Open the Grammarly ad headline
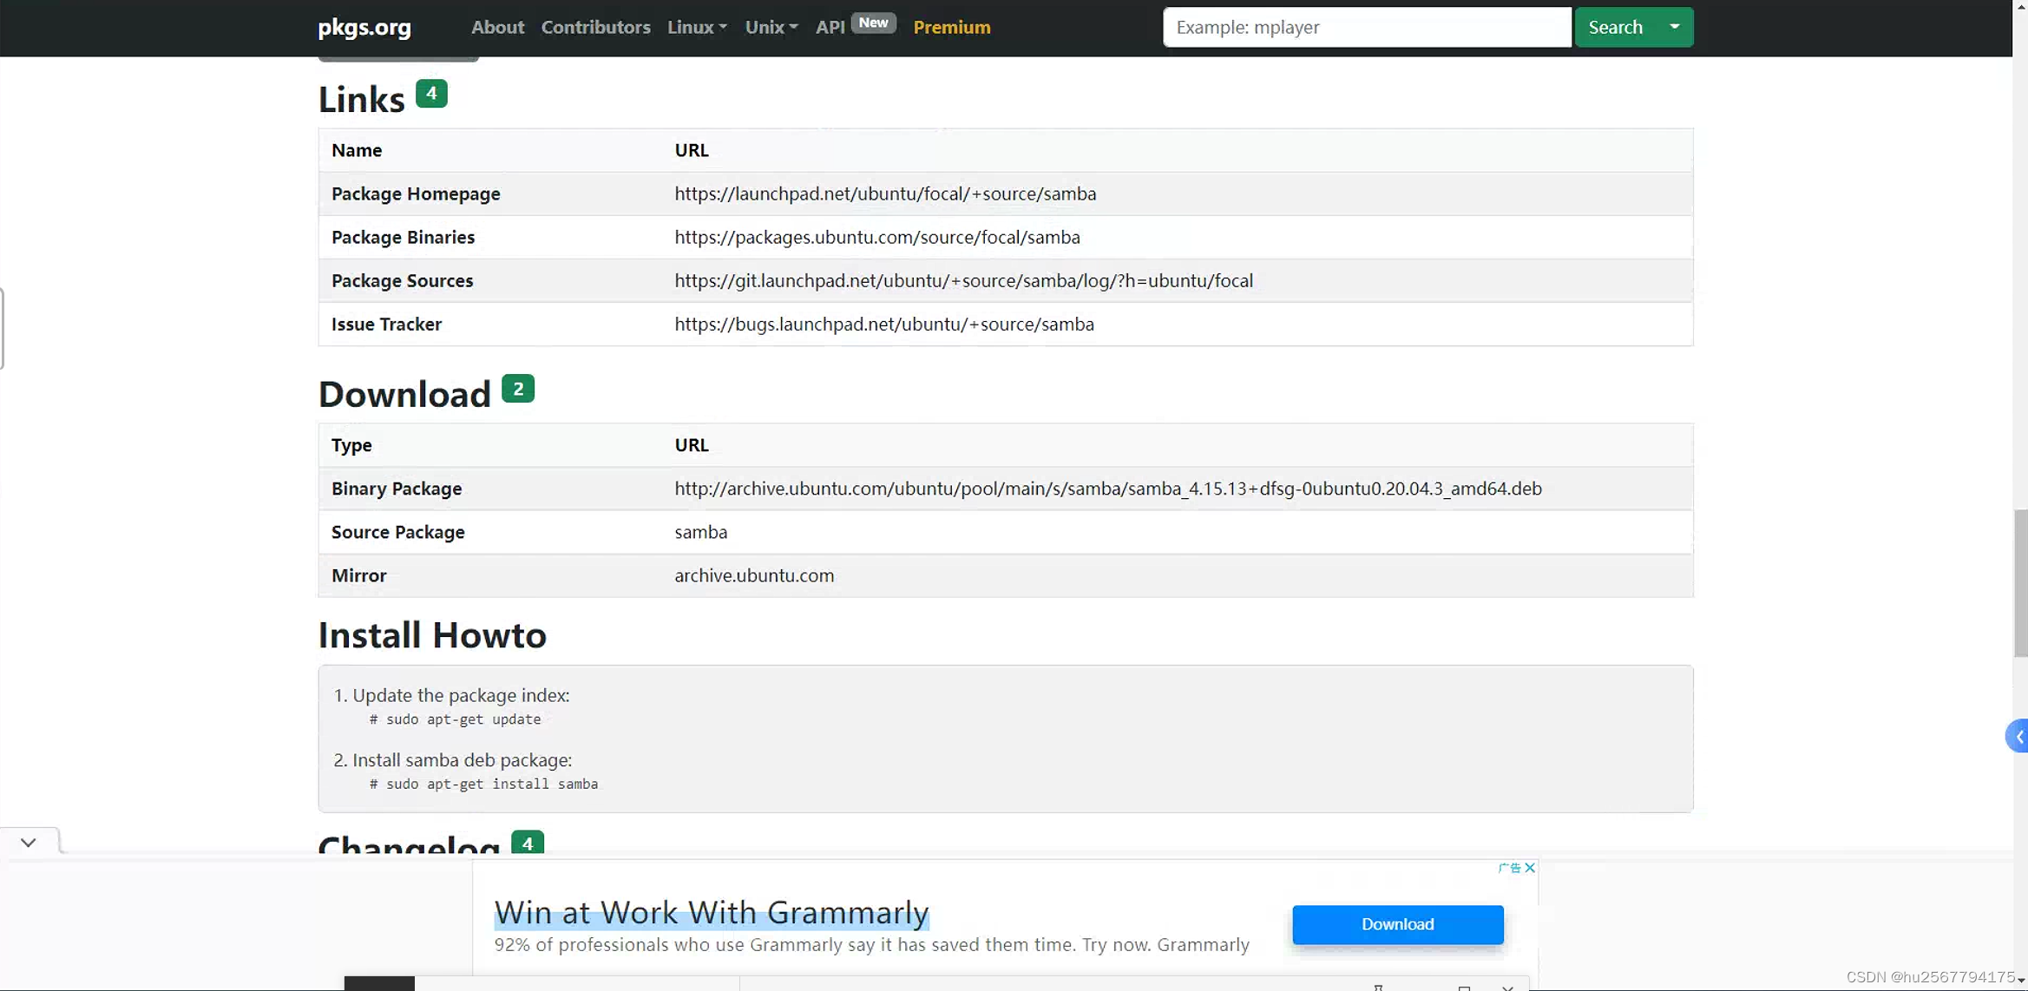2028x991 pixels. (x=712, y=913)
